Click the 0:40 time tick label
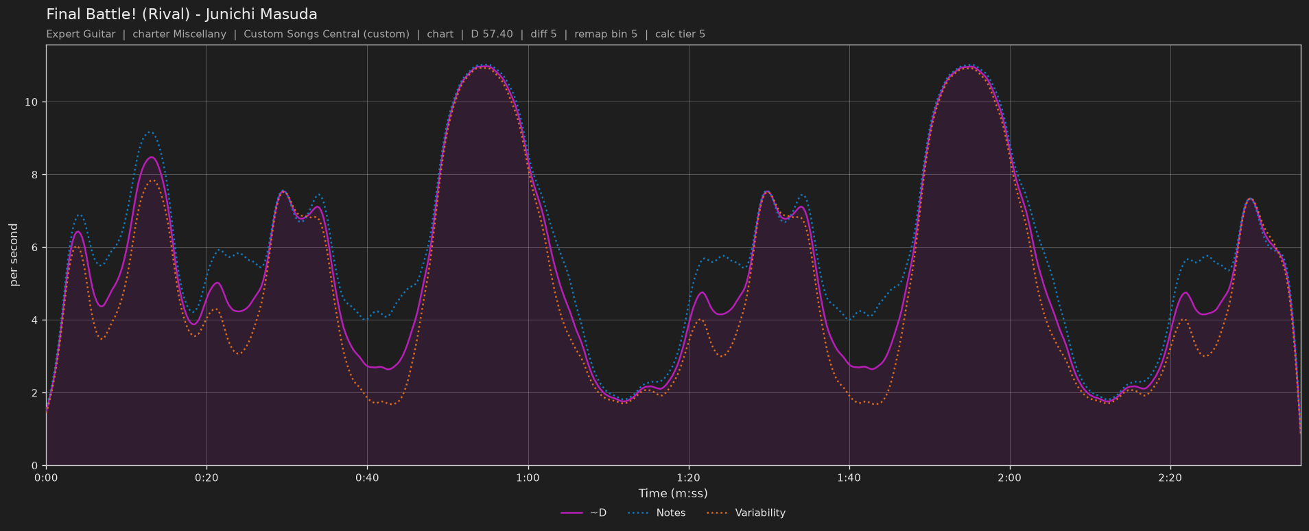The width and height of the screenshot is (1309, 531). (x=367, y=477)
